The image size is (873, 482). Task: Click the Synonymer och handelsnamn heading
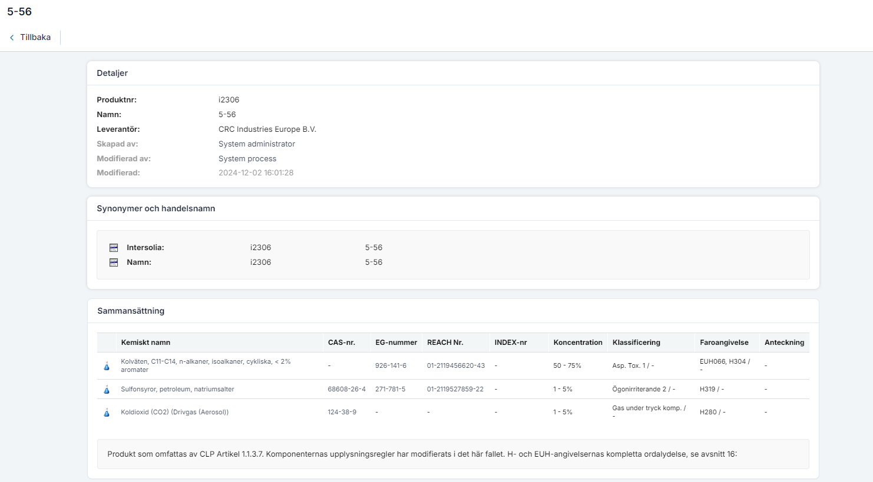coord(156,208)
